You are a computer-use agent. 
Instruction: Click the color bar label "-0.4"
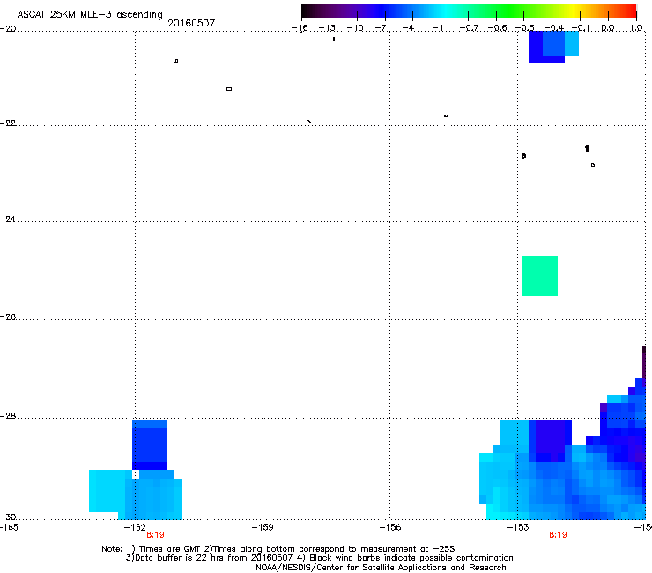pyautogui.click(x=554, y=28)
